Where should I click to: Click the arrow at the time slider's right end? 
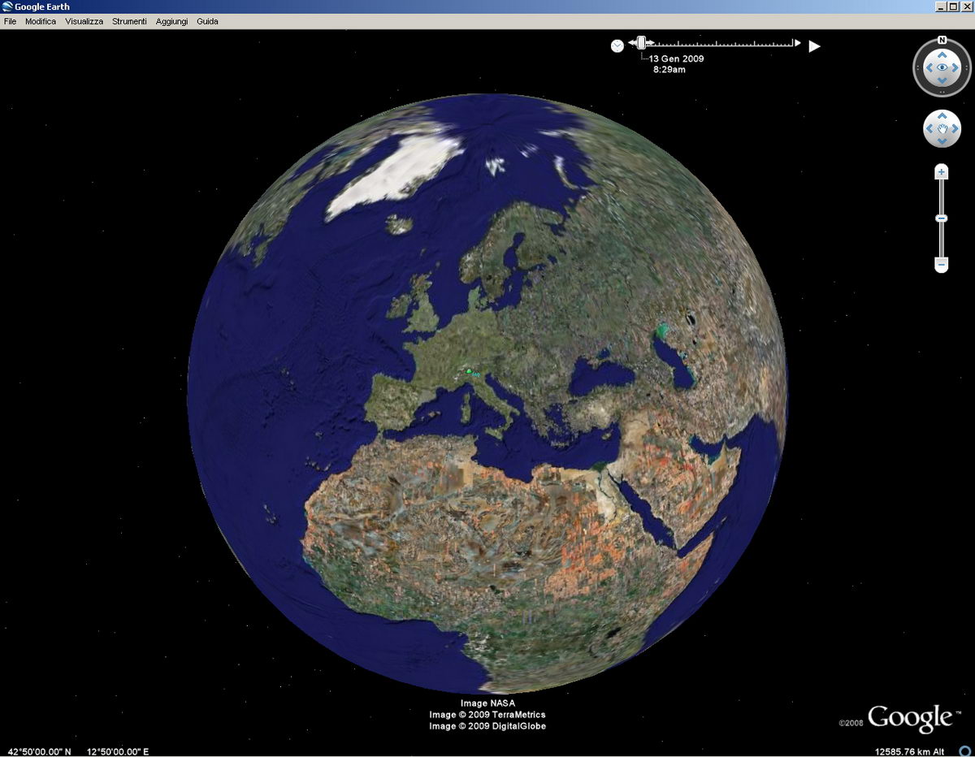coord(798,43)
